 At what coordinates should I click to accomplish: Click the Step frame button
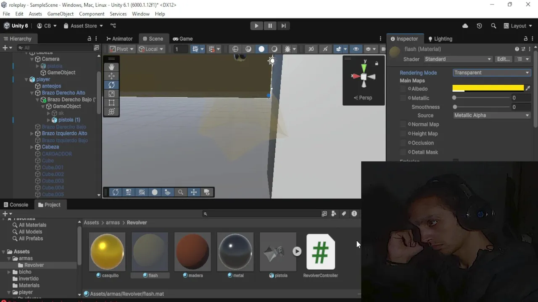click(283, 26)
